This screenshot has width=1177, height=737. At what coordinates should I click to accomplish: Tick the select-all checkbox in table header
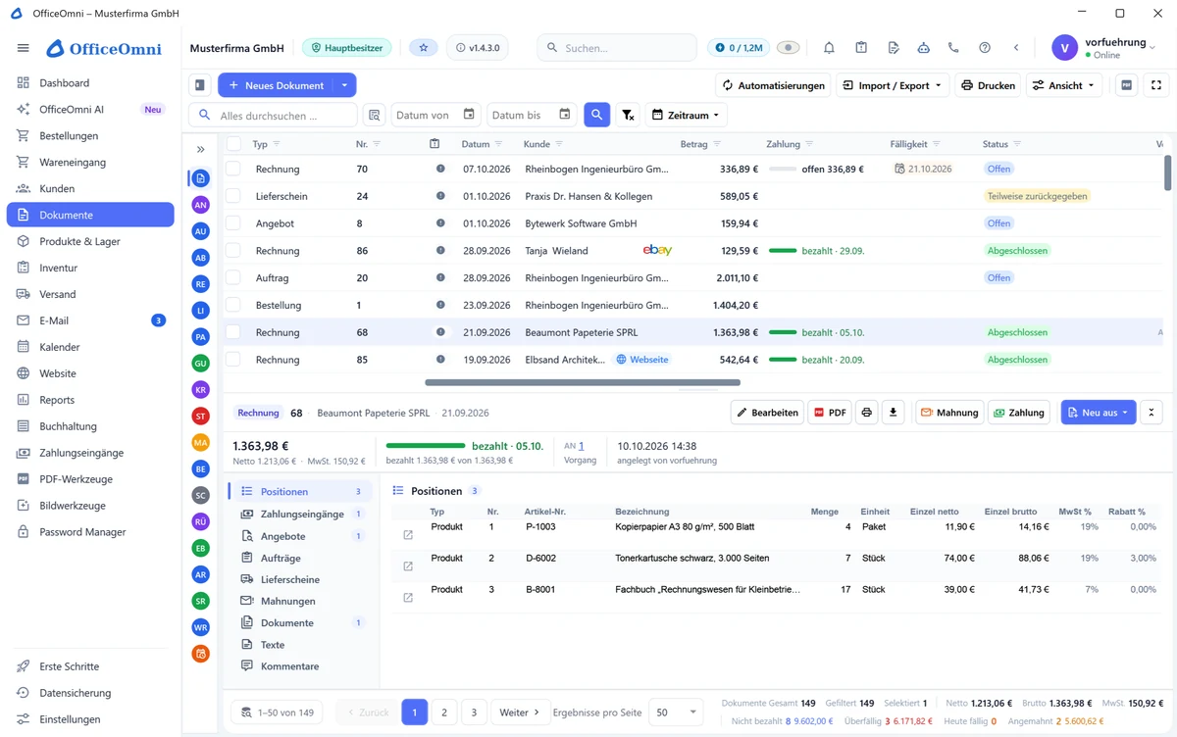point(233,144)
